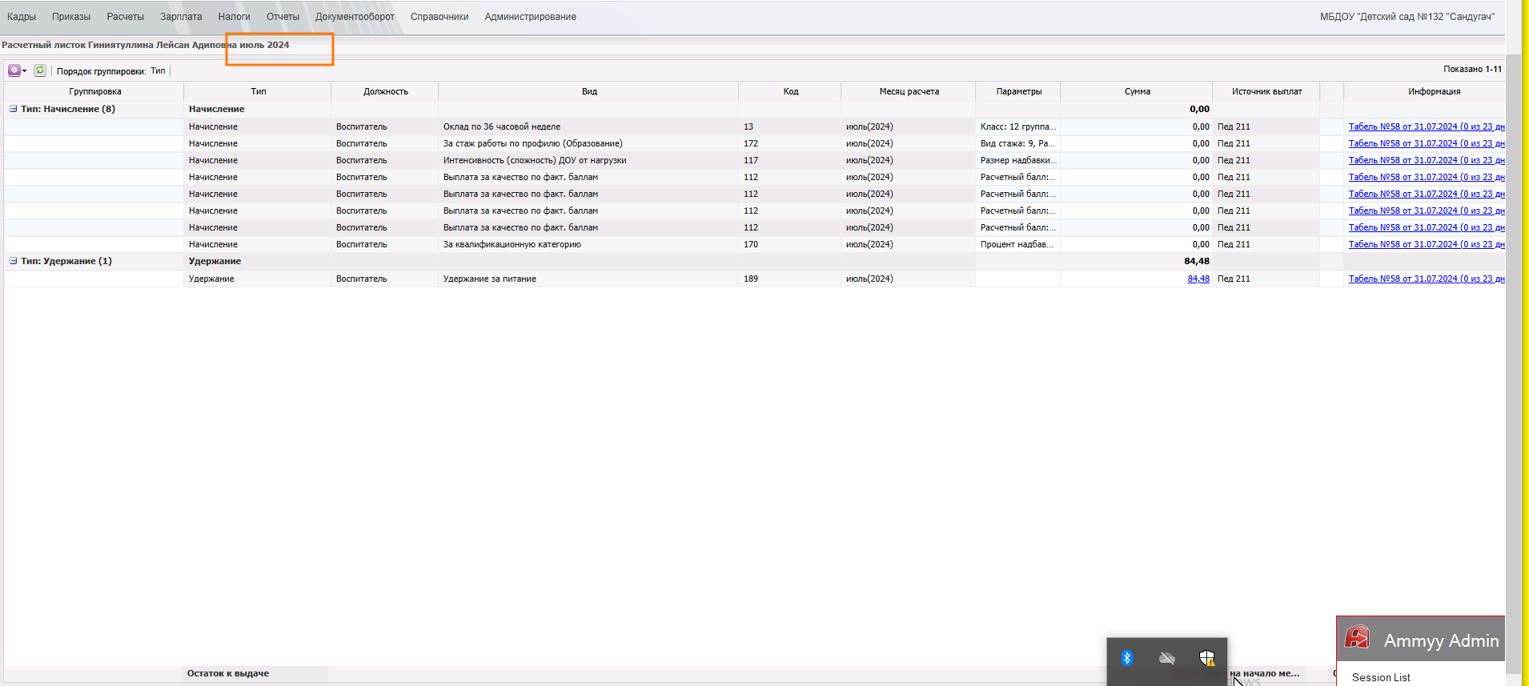Select the 'Оклад по 36 часовой неделе' cell
The image size is (1529, 686).
point(588,126)
